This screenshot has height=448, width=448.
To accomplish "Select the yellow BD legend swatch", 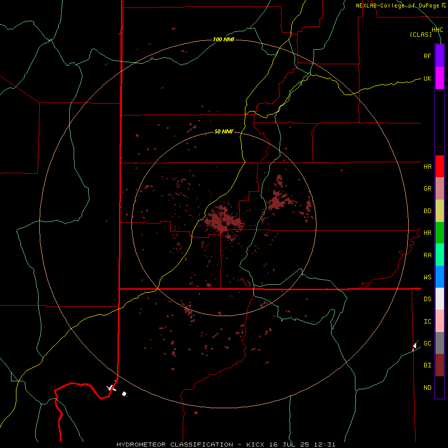I will pos(440,211).
